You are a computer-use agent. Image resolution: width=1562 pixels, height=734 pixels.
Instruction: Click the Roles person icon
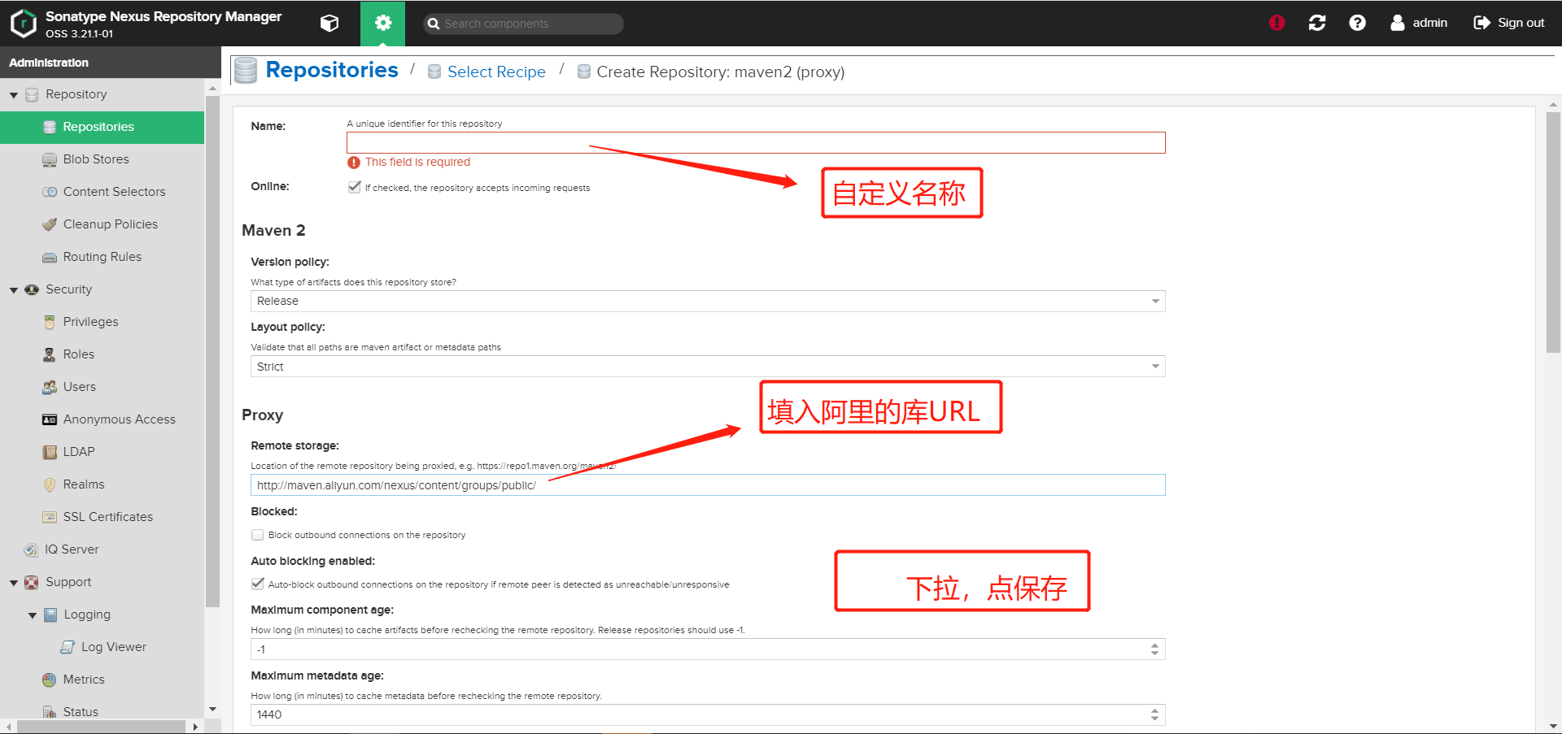50,354
